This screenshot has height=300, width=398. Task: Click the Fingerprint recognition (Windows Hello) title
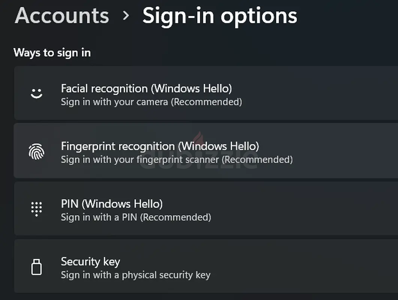pos(160,147)
